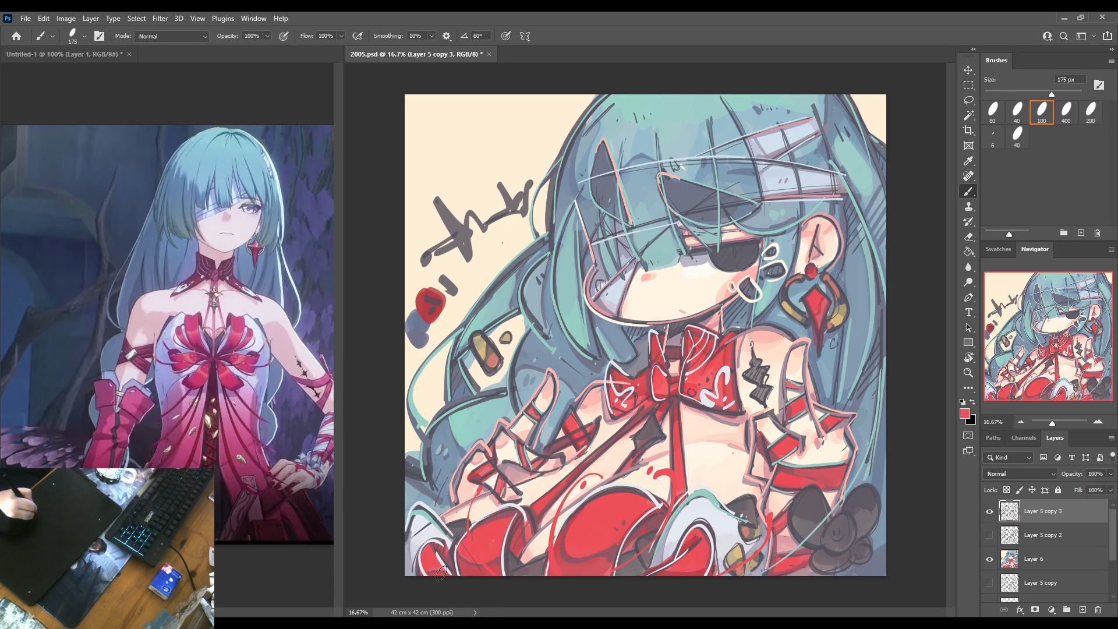Select the 400 brush preset
This screenshot has height=629, width=1118.
[1066, 112]
